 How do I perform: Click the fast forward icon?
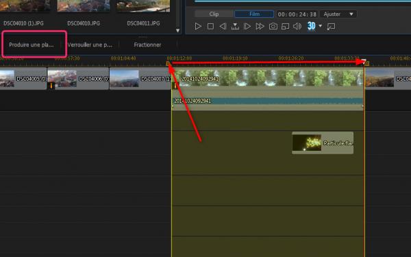(x=260, y=26)
